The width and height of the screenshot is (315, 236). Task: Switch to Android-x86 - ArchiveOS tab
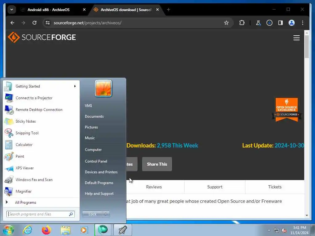coord(49,10)
